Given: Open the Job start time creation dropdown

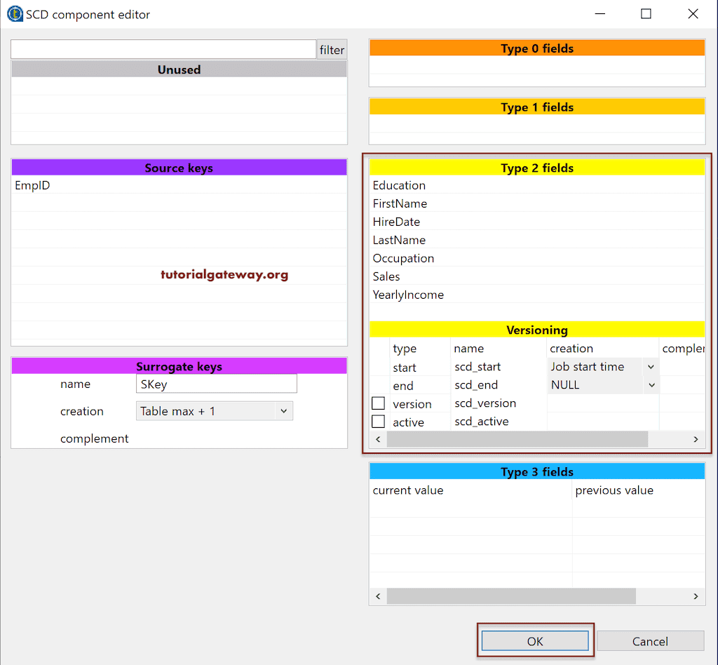Looking at the screenshot, I should tap(651, 366).
